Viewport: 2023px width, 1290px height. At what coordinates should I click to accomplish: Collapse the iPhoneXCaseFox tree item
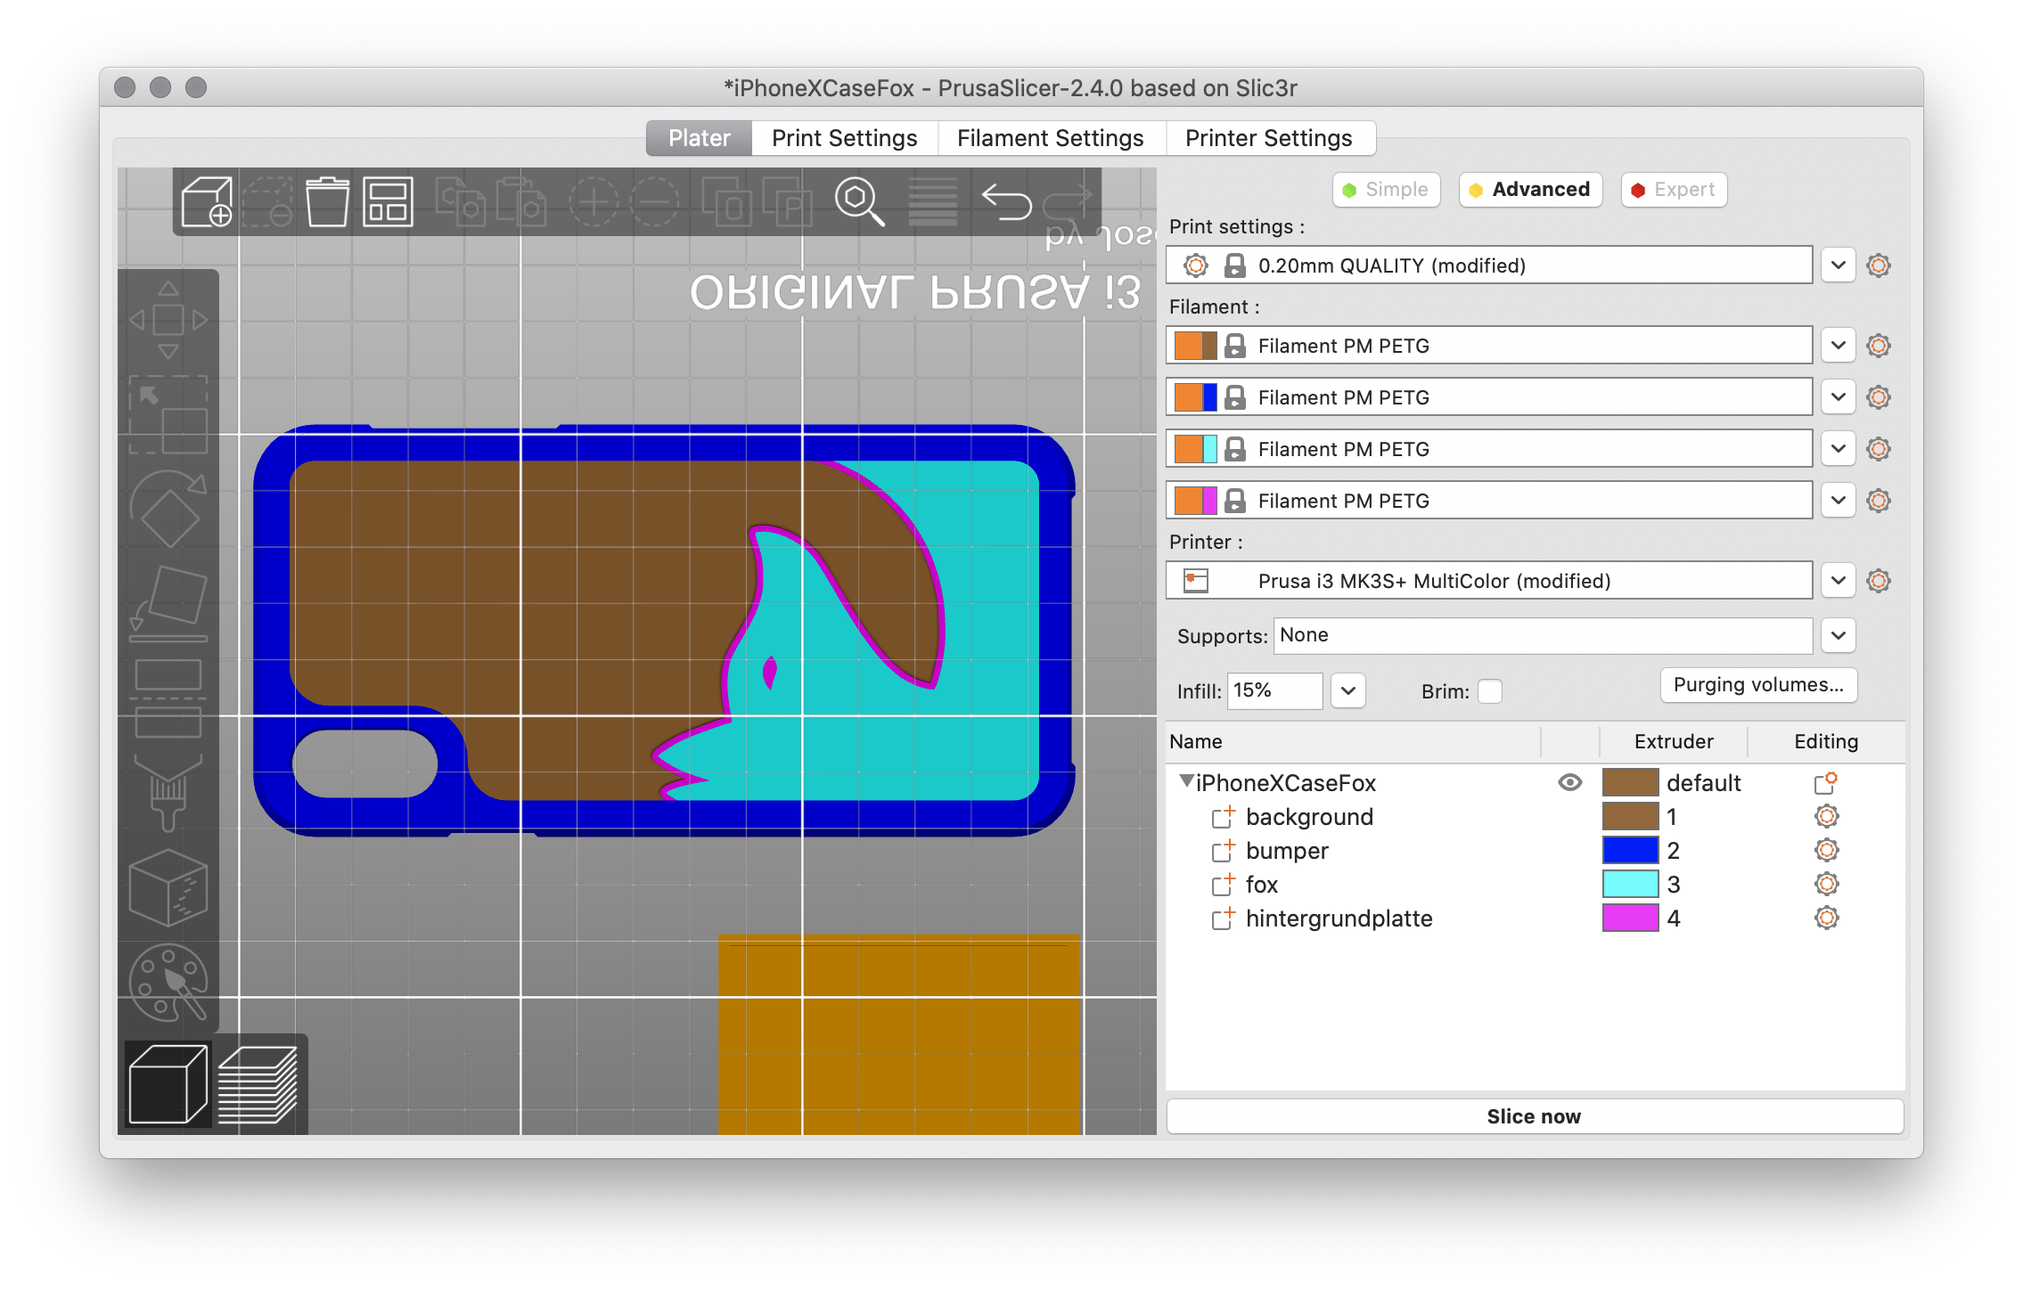pyautogui.click(x=1186, y=781)
